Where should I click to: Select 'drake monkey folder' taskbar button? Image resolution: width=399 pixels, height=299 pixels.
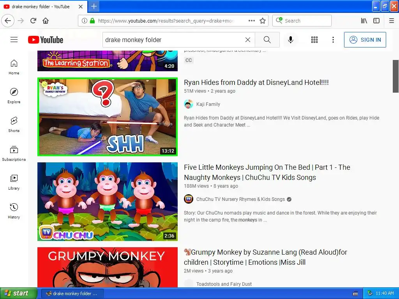(72, 294)
